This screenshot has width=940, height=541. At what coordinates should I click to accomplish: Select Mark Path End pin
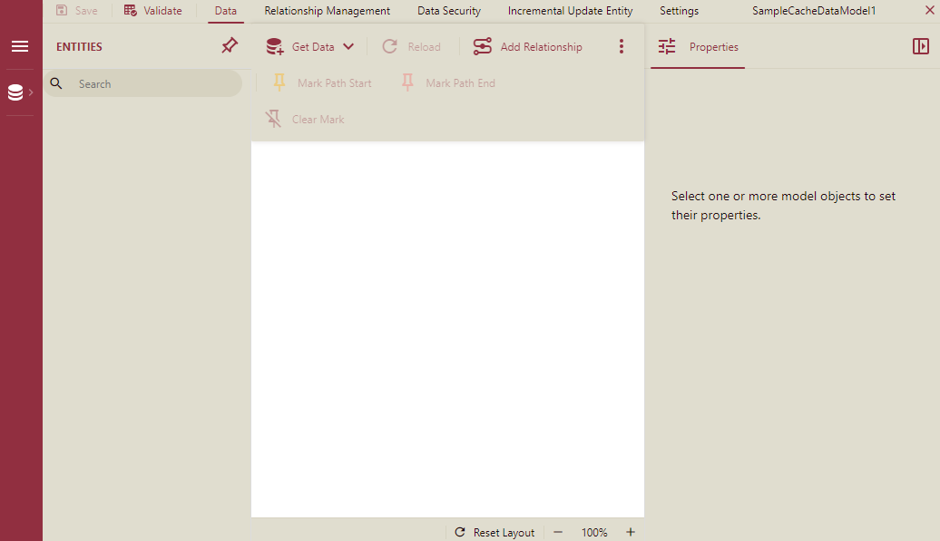[x=407, y=83]
